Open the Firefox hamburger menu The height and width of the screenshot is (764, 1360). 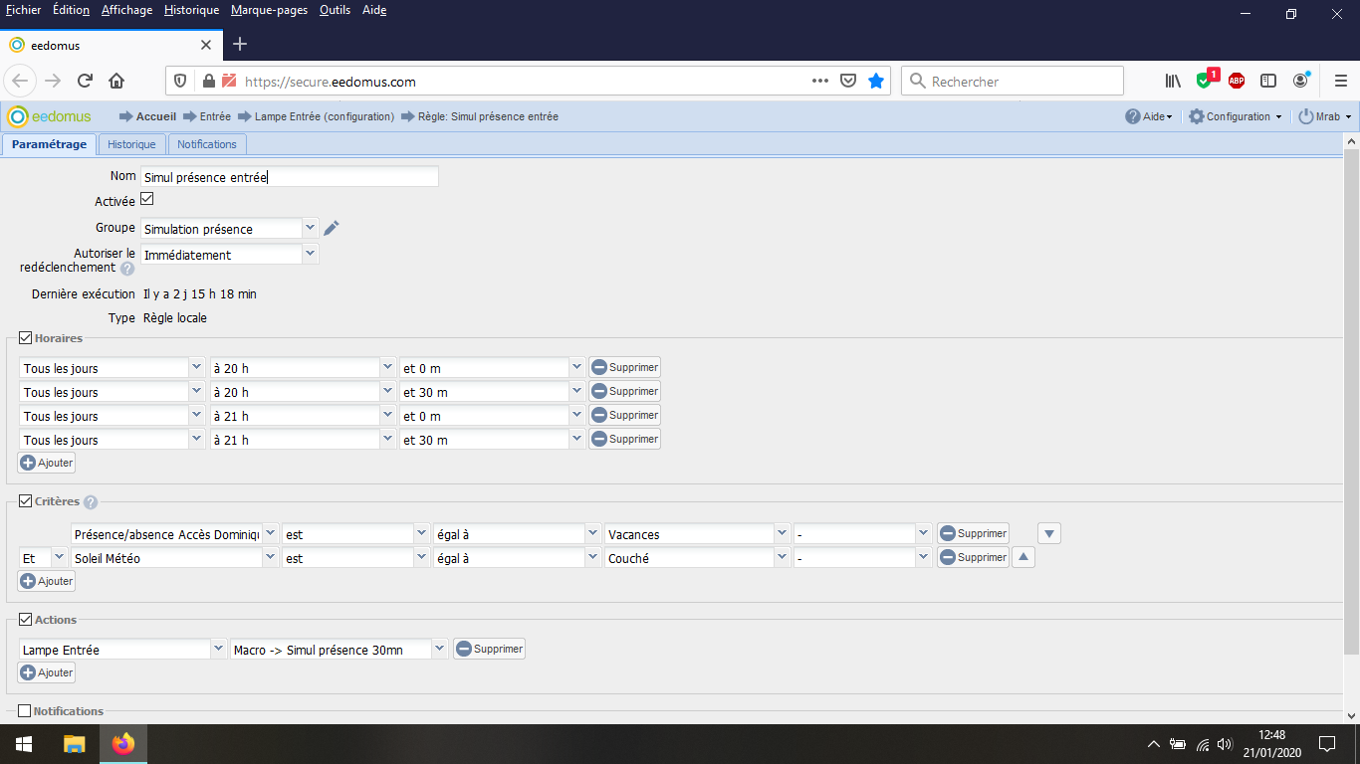1339,82
